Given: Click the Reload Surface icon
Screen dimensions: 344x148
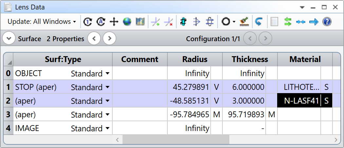Looking at the screenshot, I should coord(88,22).
